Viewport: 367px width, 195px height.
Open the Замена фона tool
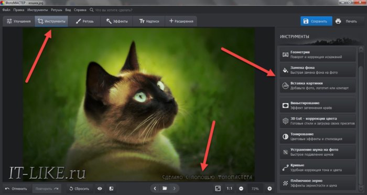click(318, 70)
